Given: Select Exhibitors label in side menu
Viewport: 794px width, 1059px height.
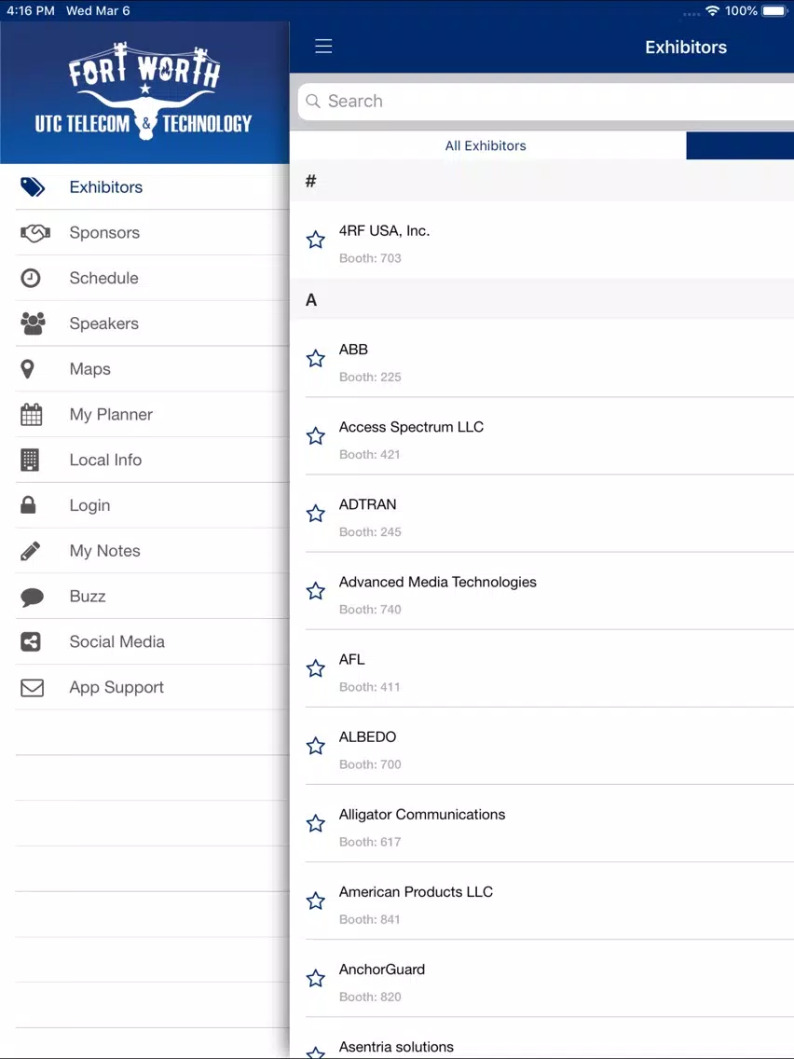Looking at the screenshot, I should pos(106,187).
